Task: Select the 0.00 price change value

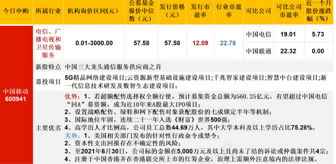Action: [x=318, y=51]
